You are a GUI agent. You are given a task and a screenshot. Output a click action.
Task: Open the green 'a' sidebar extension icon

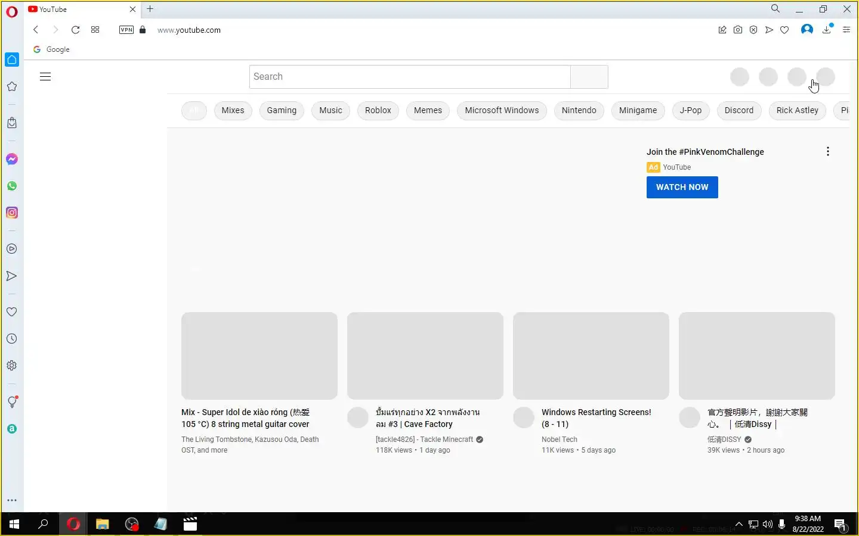point(12,429)
